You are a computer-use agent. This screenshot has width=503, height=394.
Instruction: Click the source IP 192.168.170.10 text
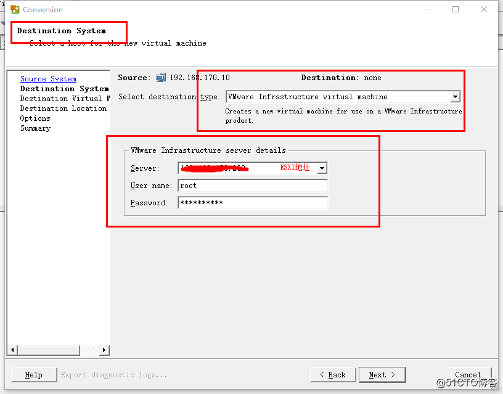click(200, 78)
